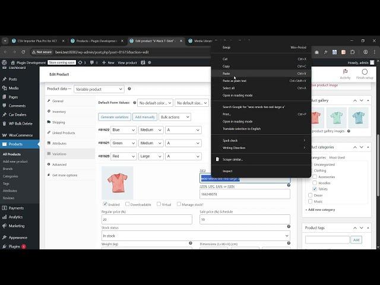
Task: Toggle the Virtual checkbox
Action: (x=159, y=204)
